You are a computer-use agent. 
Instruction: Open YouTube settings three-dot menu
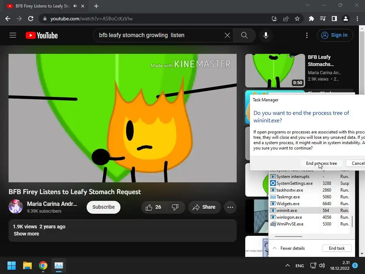coord(307,35)
